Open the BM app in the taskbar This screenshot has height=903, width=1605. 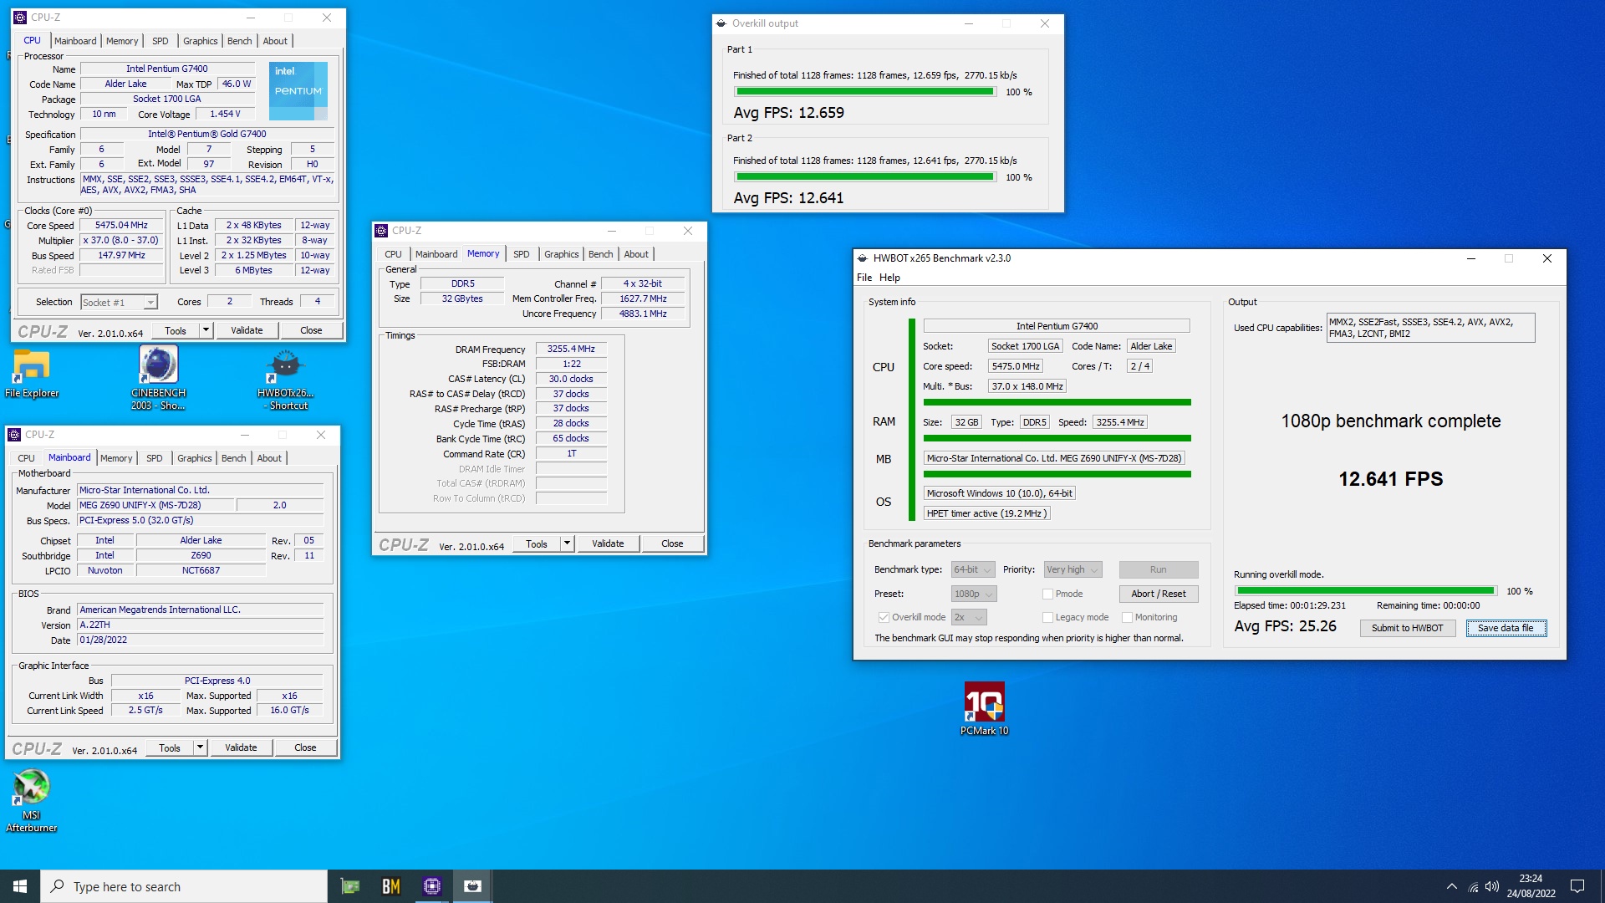click(390, 886)
